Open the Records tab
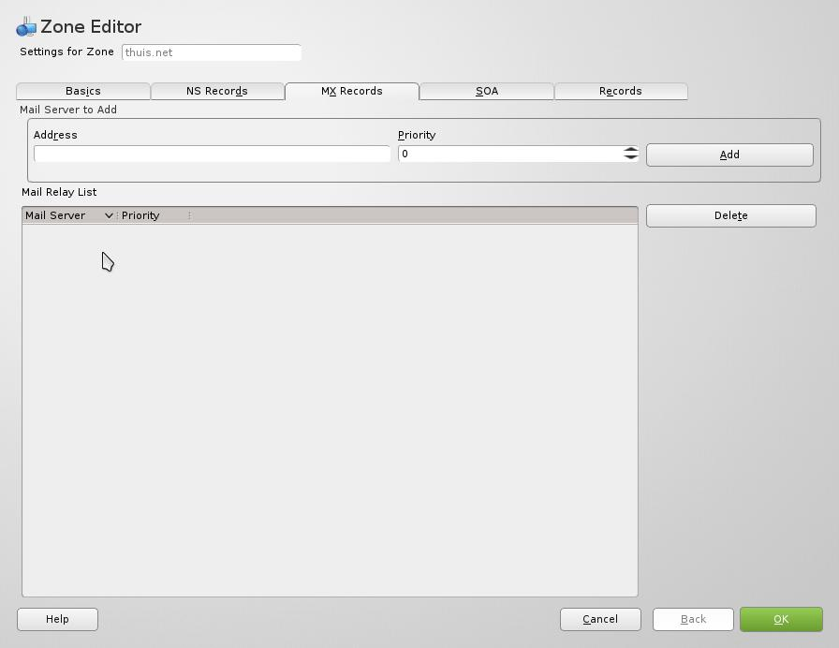Viewport: 839px width, 648px height. coord(621,91)
